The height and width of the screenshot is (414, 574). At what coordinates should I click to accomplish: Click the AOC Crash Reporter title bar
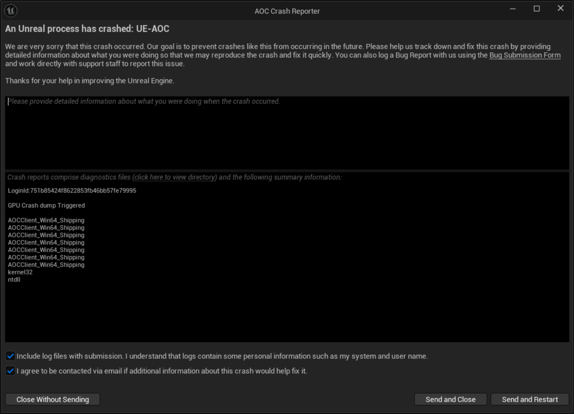click(x=287, y=11)
